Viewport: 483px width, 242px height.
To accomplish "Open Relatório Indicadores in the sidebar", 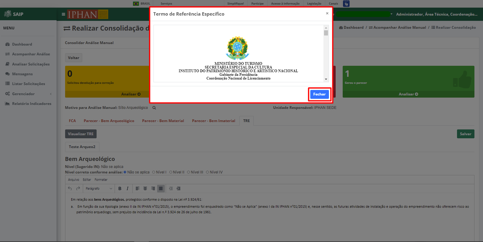I will coord(28,104).
